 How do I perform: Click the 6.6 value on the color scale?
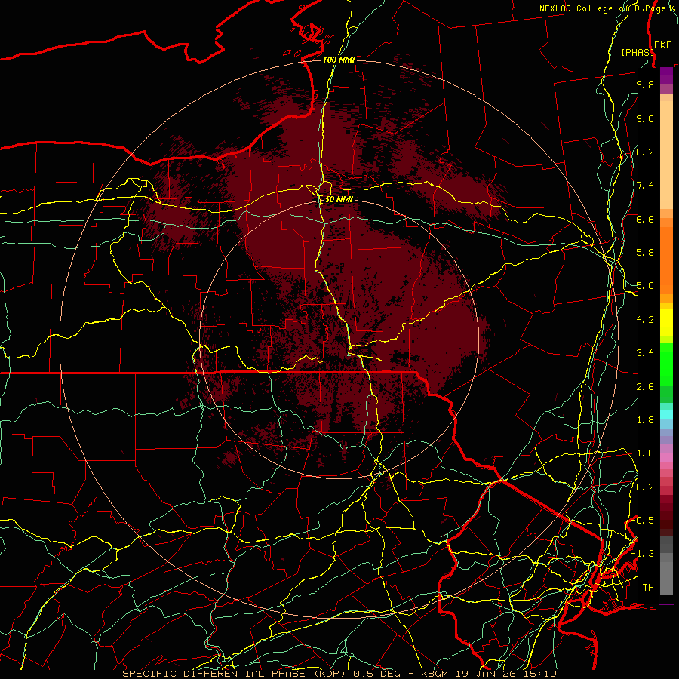click(x=645, y=219)
